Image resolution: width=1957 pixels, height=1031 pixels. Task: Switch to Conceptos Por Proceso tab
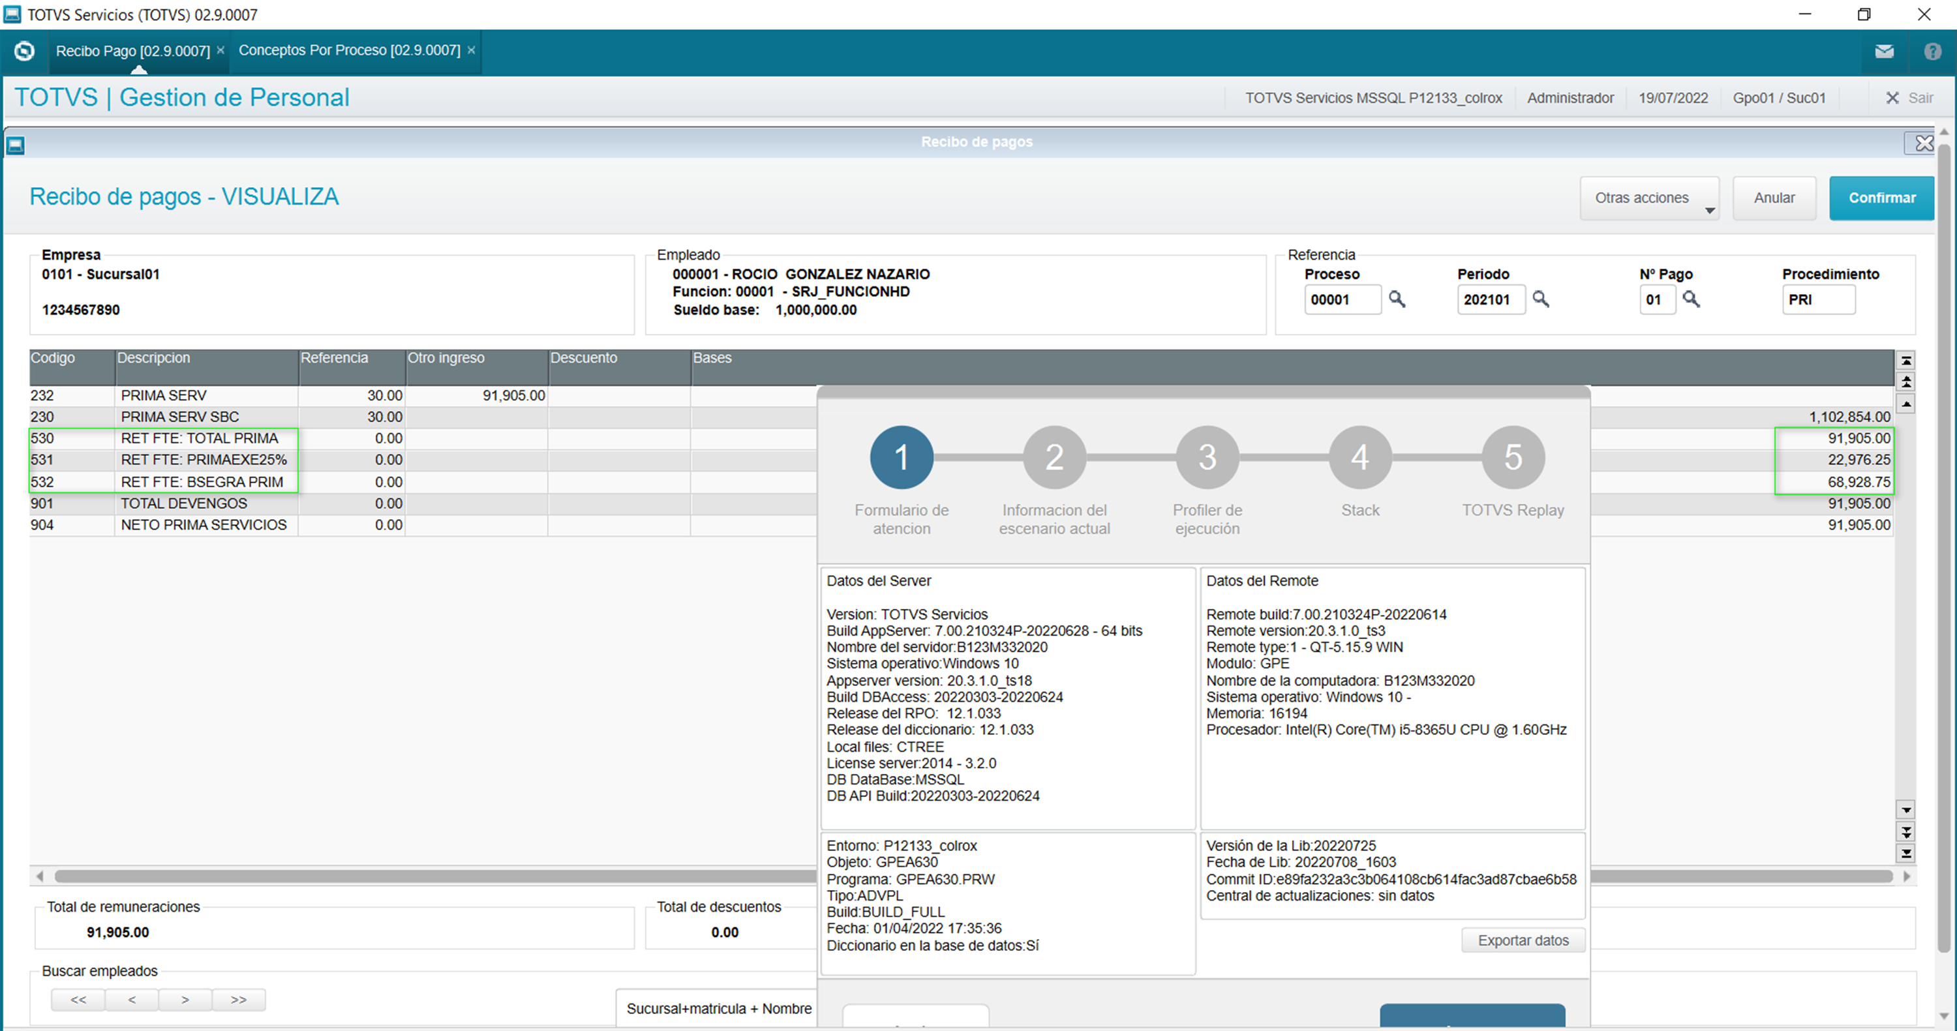(x=349, y=50)
